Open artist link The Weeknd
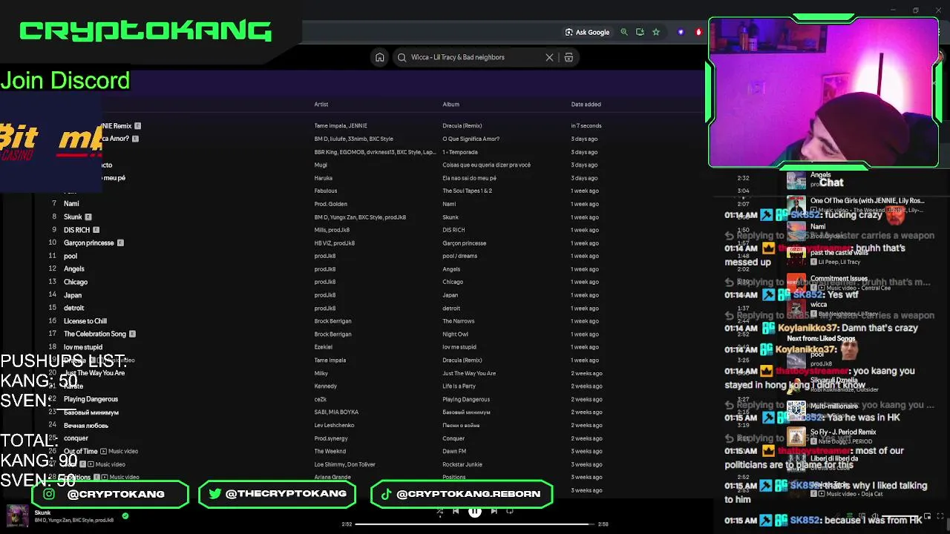 coord(330,452)
